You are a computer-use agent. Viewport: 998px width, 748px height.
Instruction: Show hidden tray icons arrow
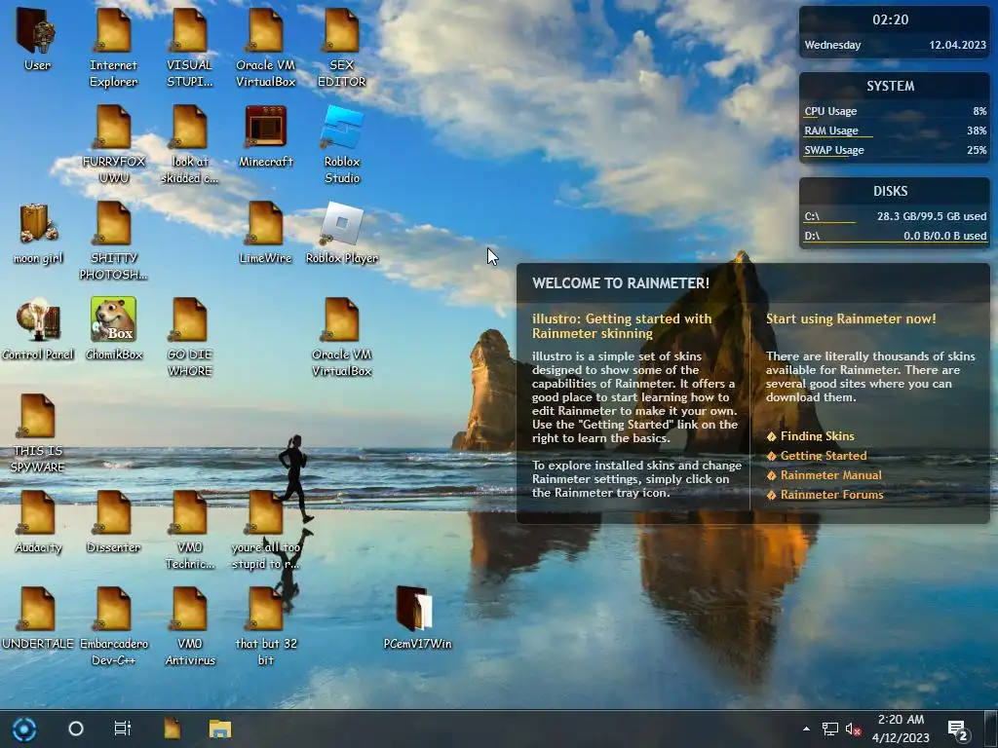tap(806, 729)
